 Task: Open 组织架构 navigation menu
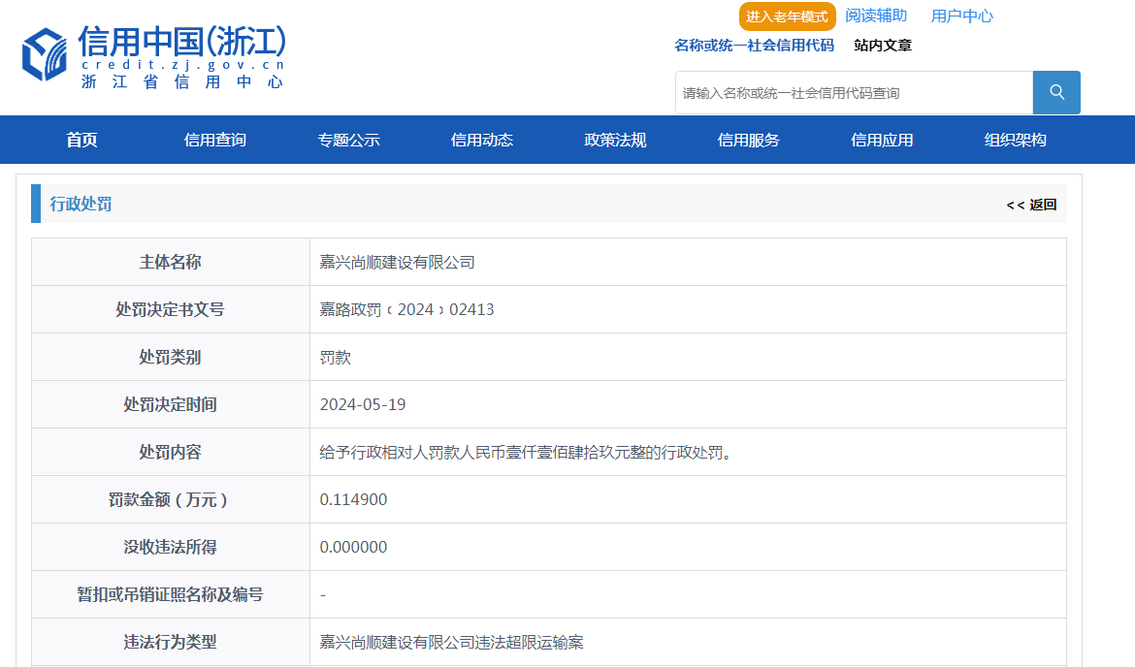coord(1015,140)
